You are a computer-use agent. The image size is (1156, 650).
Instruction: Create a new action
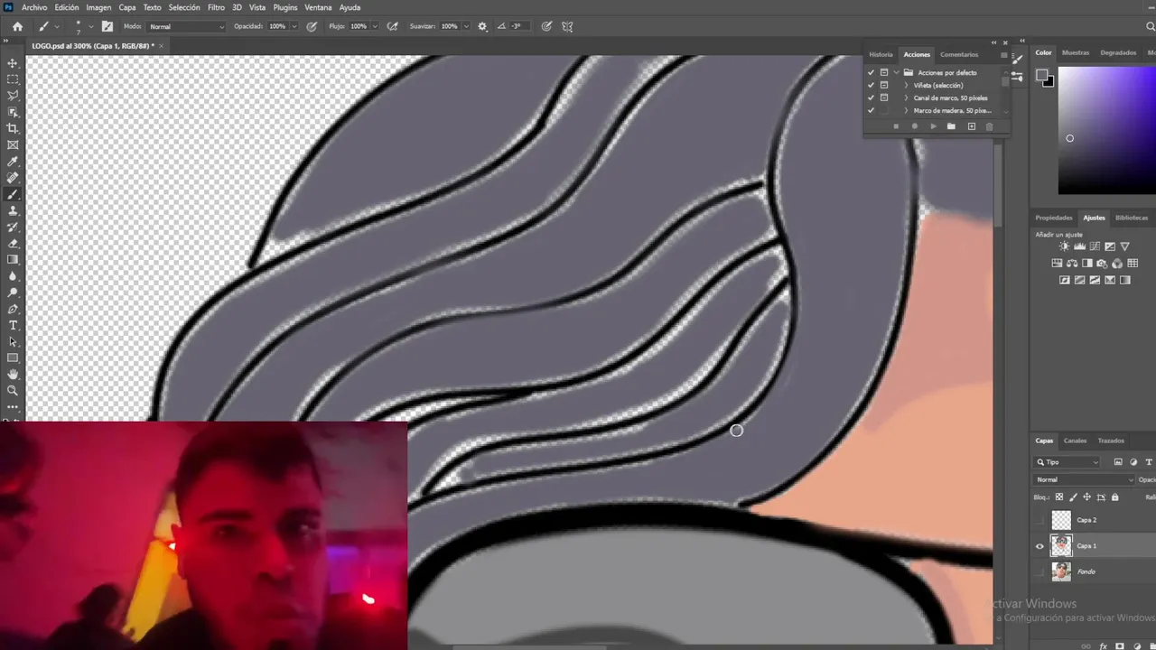pyautogui.click(x=972, y=126)
